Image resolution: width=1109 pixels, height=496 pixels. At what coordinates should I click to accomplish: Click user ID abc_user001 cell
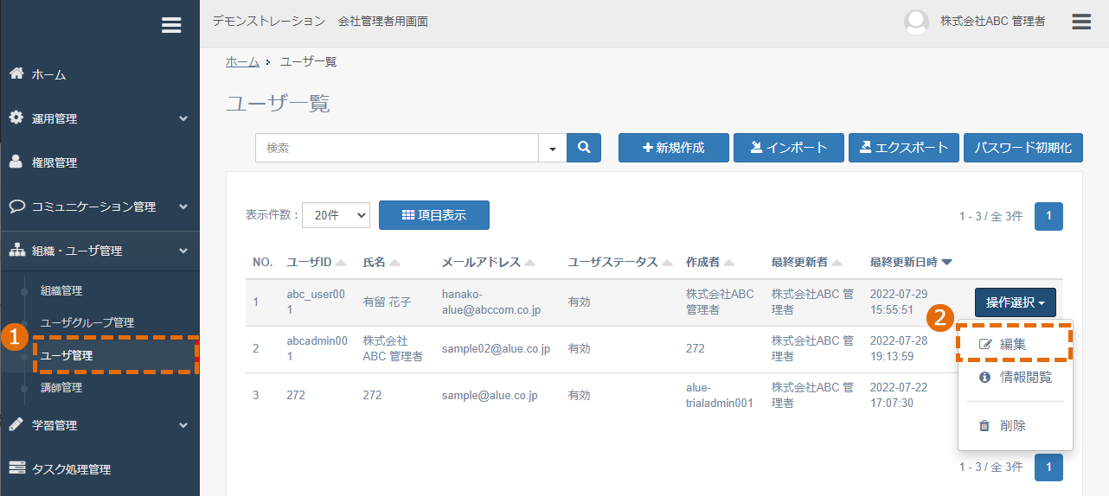click(316, 302)
